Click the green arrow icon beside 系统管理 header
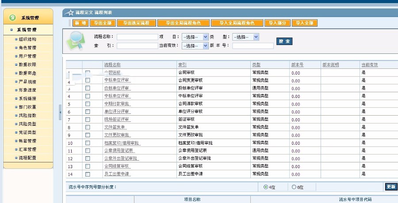 (12, 18)
